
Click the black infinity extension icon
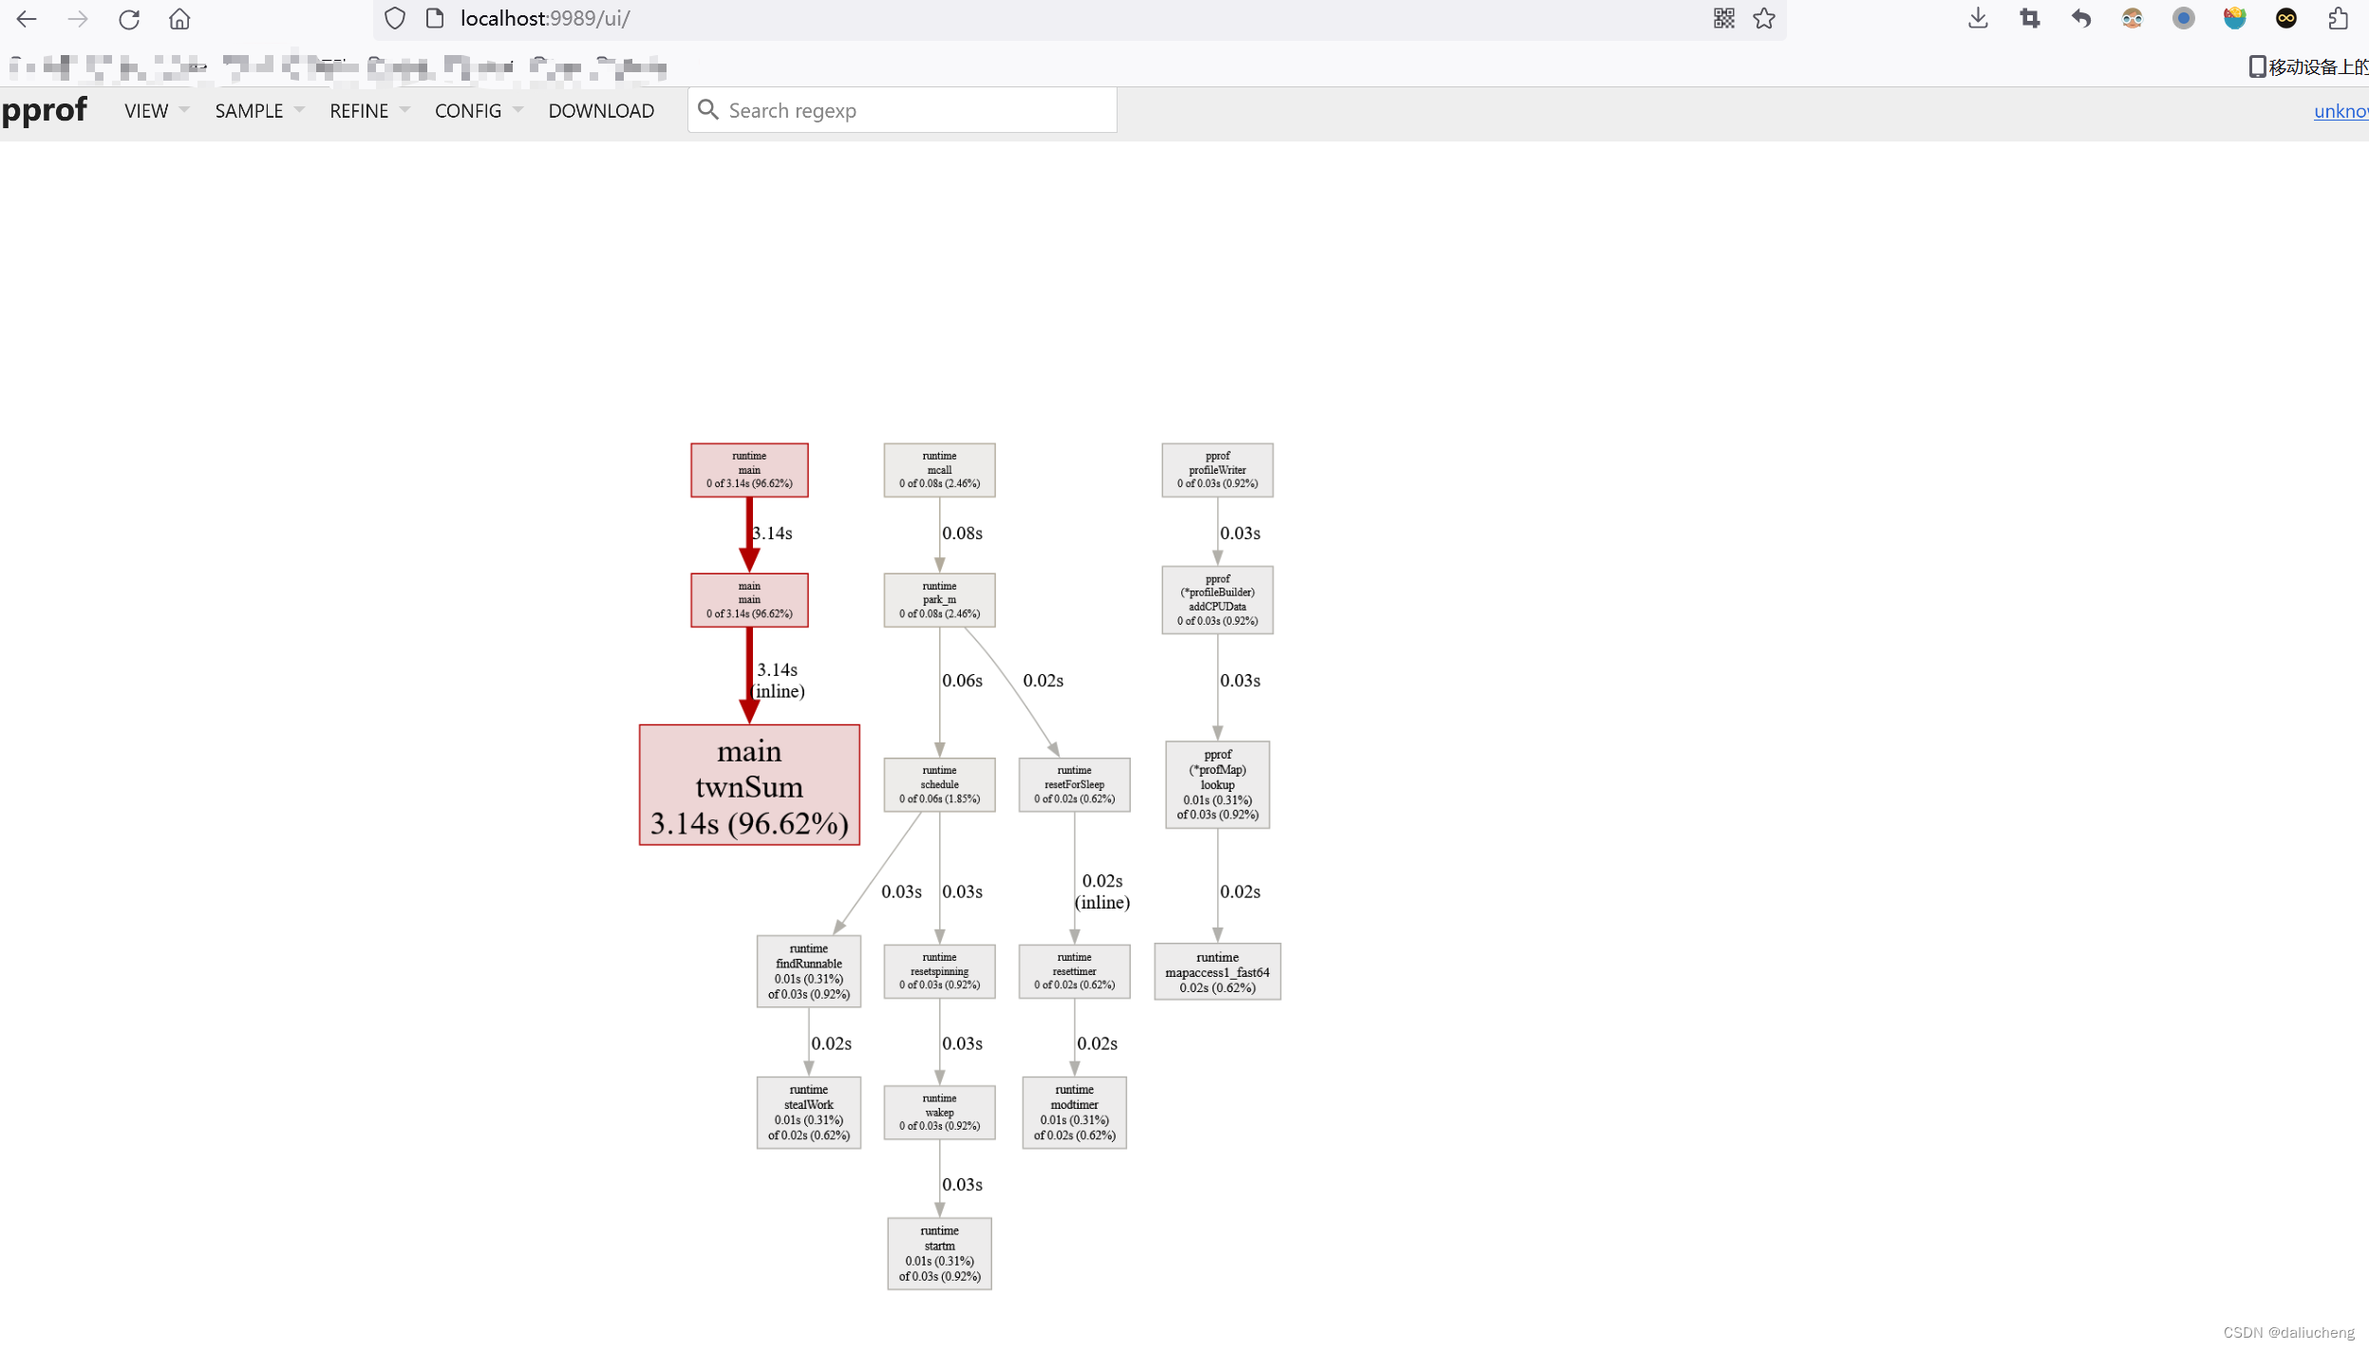(x=2286, y=18)
